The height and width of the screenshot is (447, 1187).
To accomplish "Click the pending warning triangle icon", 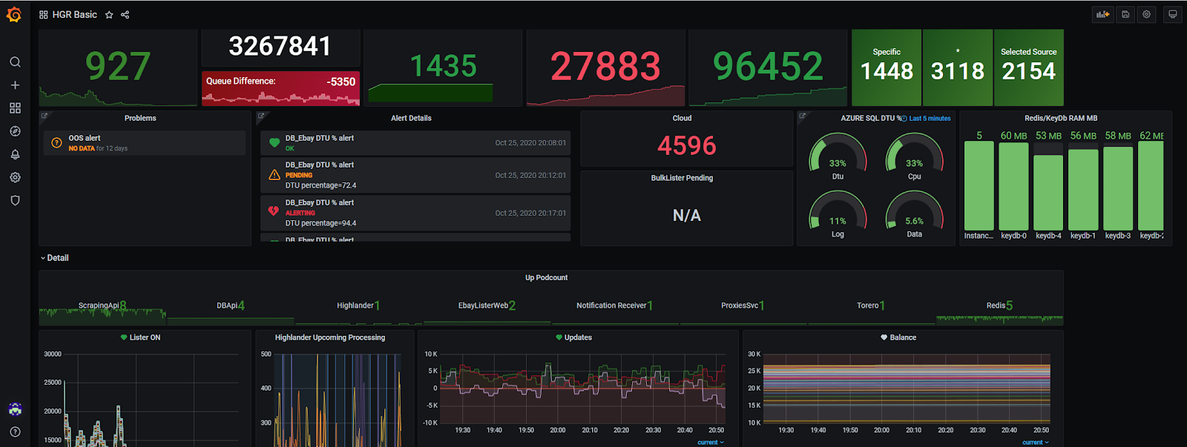I will (x=274, y=175).
